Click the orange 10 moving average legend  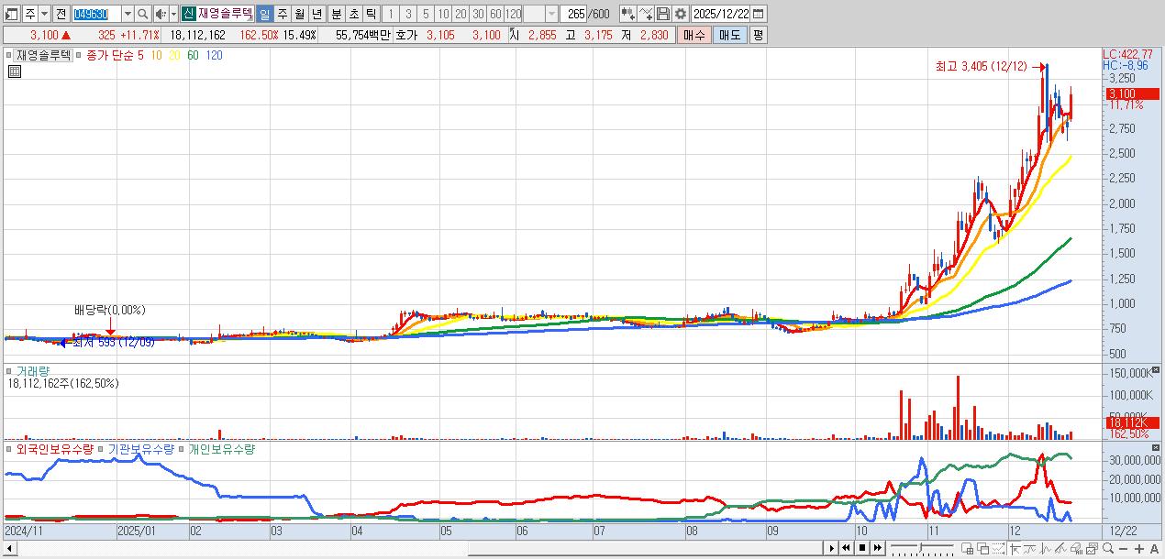[157, 55]
